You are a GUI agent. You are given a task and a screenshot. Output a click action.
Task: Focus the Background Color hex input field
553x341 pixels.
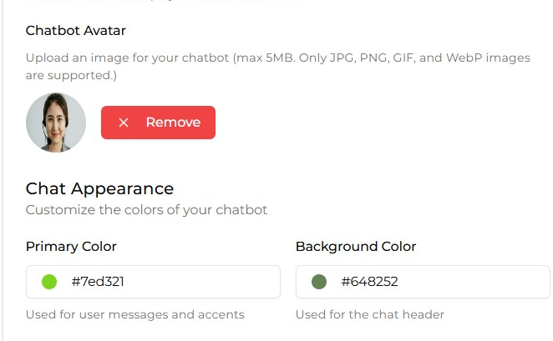[x=423, y=282]
